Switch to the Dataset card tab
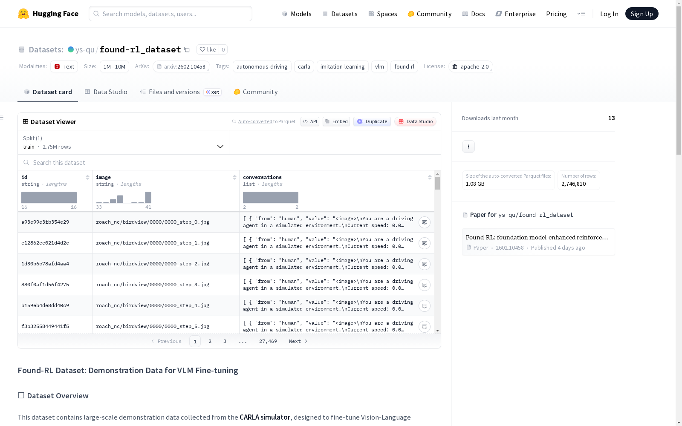This screenshot has height=426, width=682. [48, 92]
